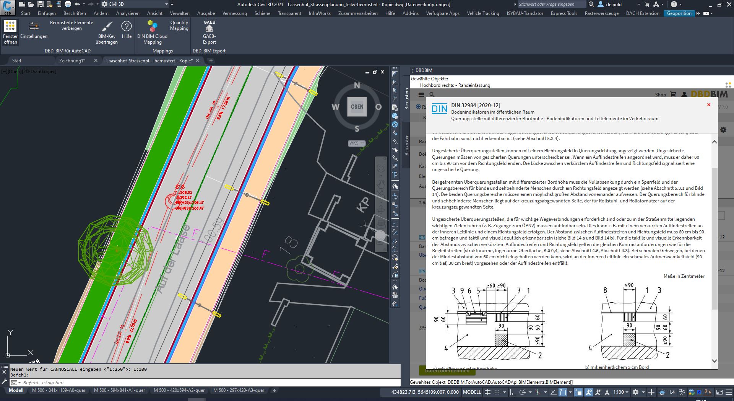The image size is (734, 401).
Task: Open the quick access toolbar customize dropdown
Action: click(x=172, y=4)
